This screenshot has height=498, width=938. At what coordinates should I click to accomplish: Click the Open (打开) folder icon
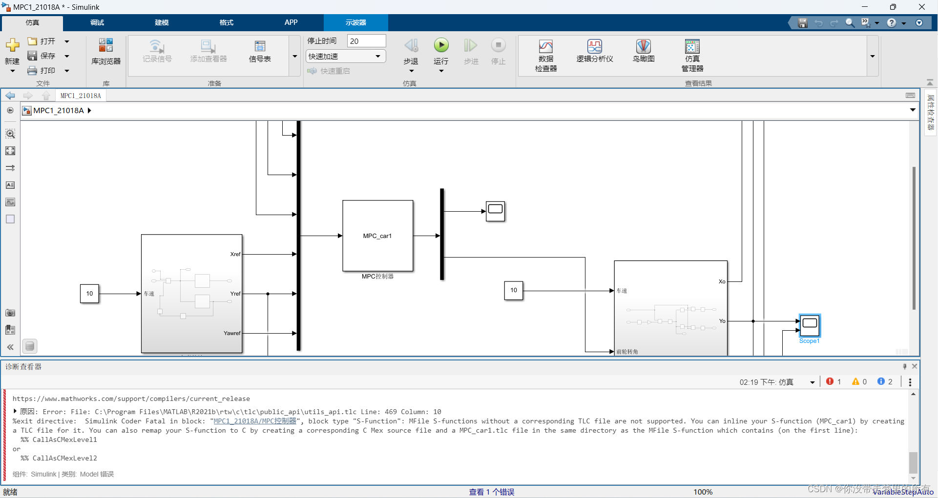click(x=32, y=41)
